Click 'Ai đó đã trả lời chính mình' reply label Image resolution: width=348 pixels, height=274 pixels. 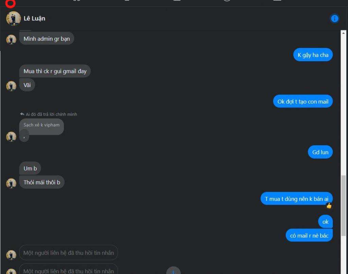pos(51,114)
